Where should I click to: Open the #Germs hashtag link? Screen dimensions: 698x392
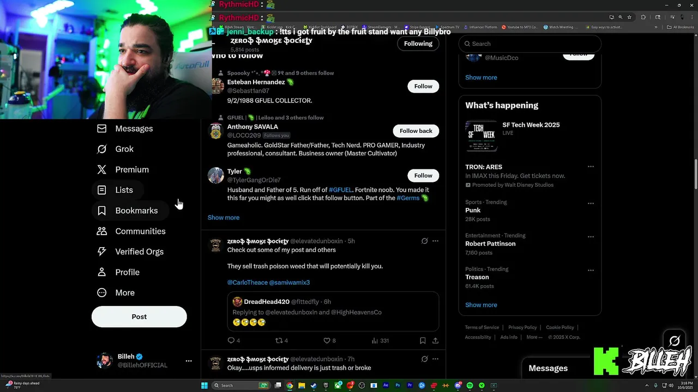(408, 198)
